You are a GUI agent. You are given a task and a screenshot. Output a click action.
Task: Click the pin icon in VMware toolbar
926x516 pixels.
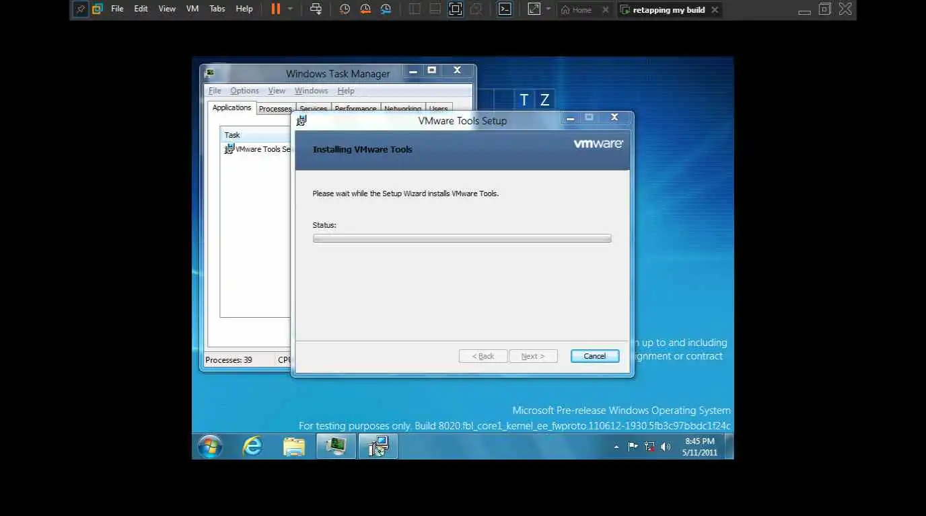point(81,9)
